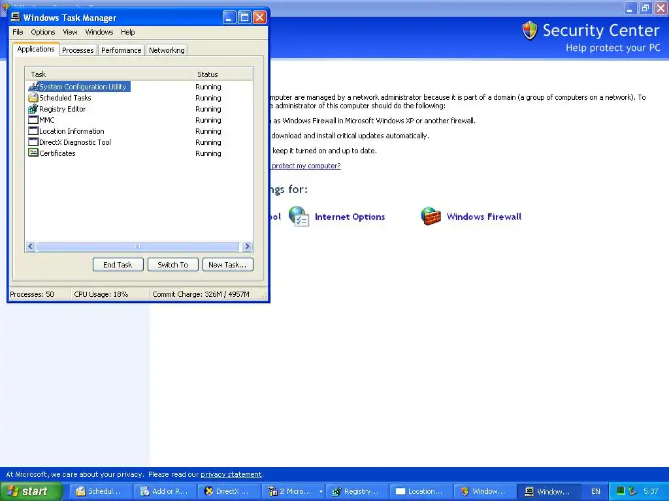Click the 5:37 taskbar clock
The width and height of the screenshot is (669, 501).
(651, 491)
